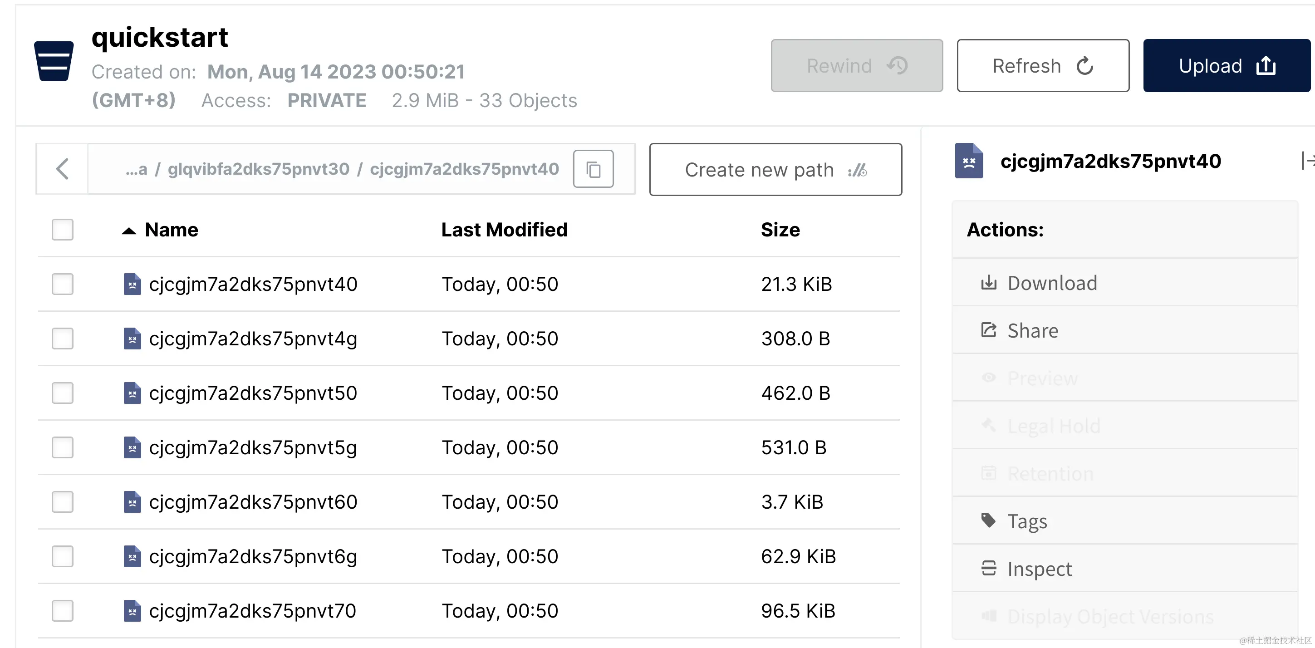Click the Tags label icon
The height and width of the screenshot is (648, 1315).
988,520
